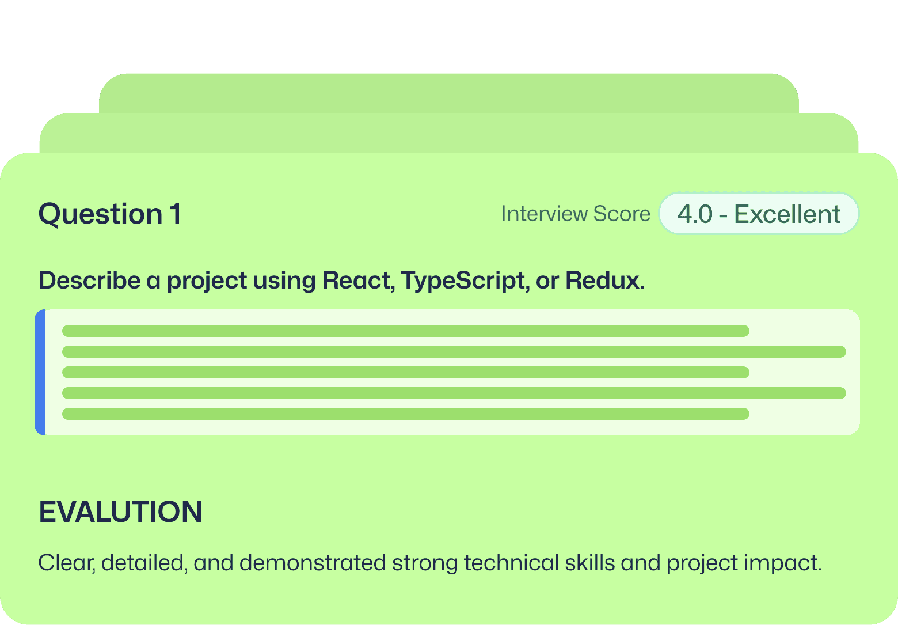The image size is (898, 625).
Task: Select the "Question 1" heading
Action: click(x=110, y=214)
